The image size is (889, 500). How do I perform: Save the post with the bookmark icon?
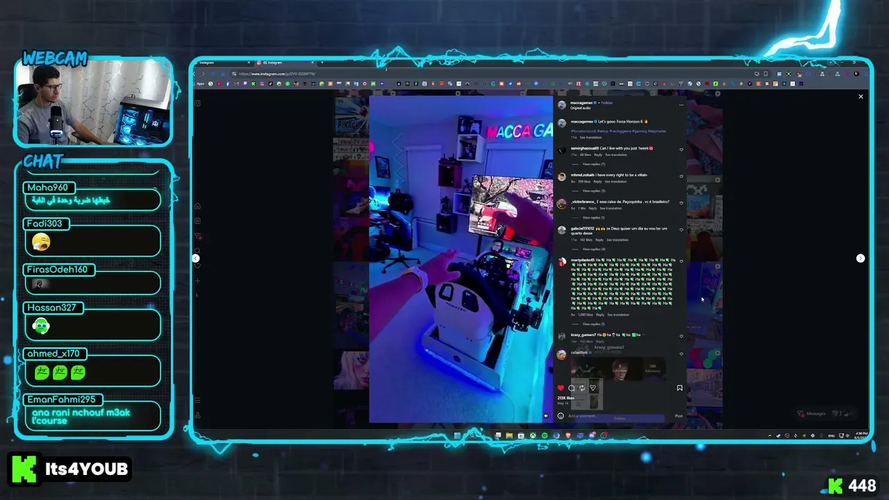pyautogui.click(x=679, y=388)
